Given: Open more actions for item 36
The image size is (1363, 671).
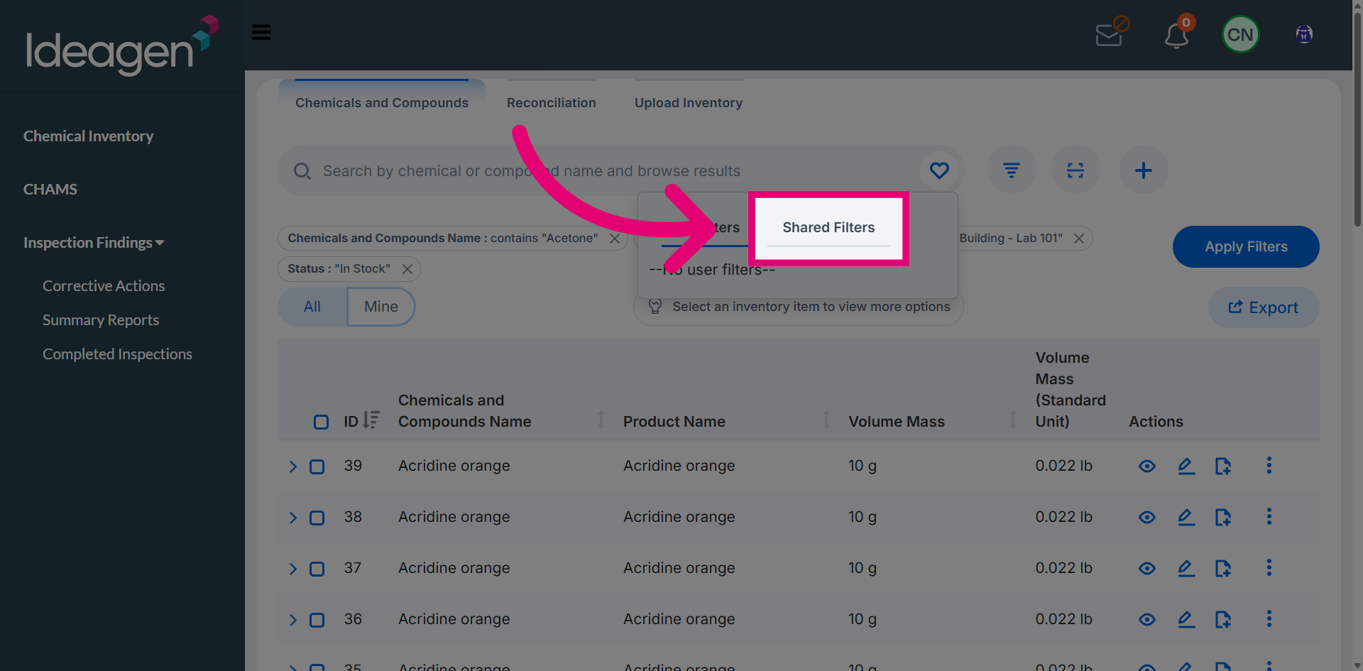Looking at the screenshot, I should (1269, 618).
